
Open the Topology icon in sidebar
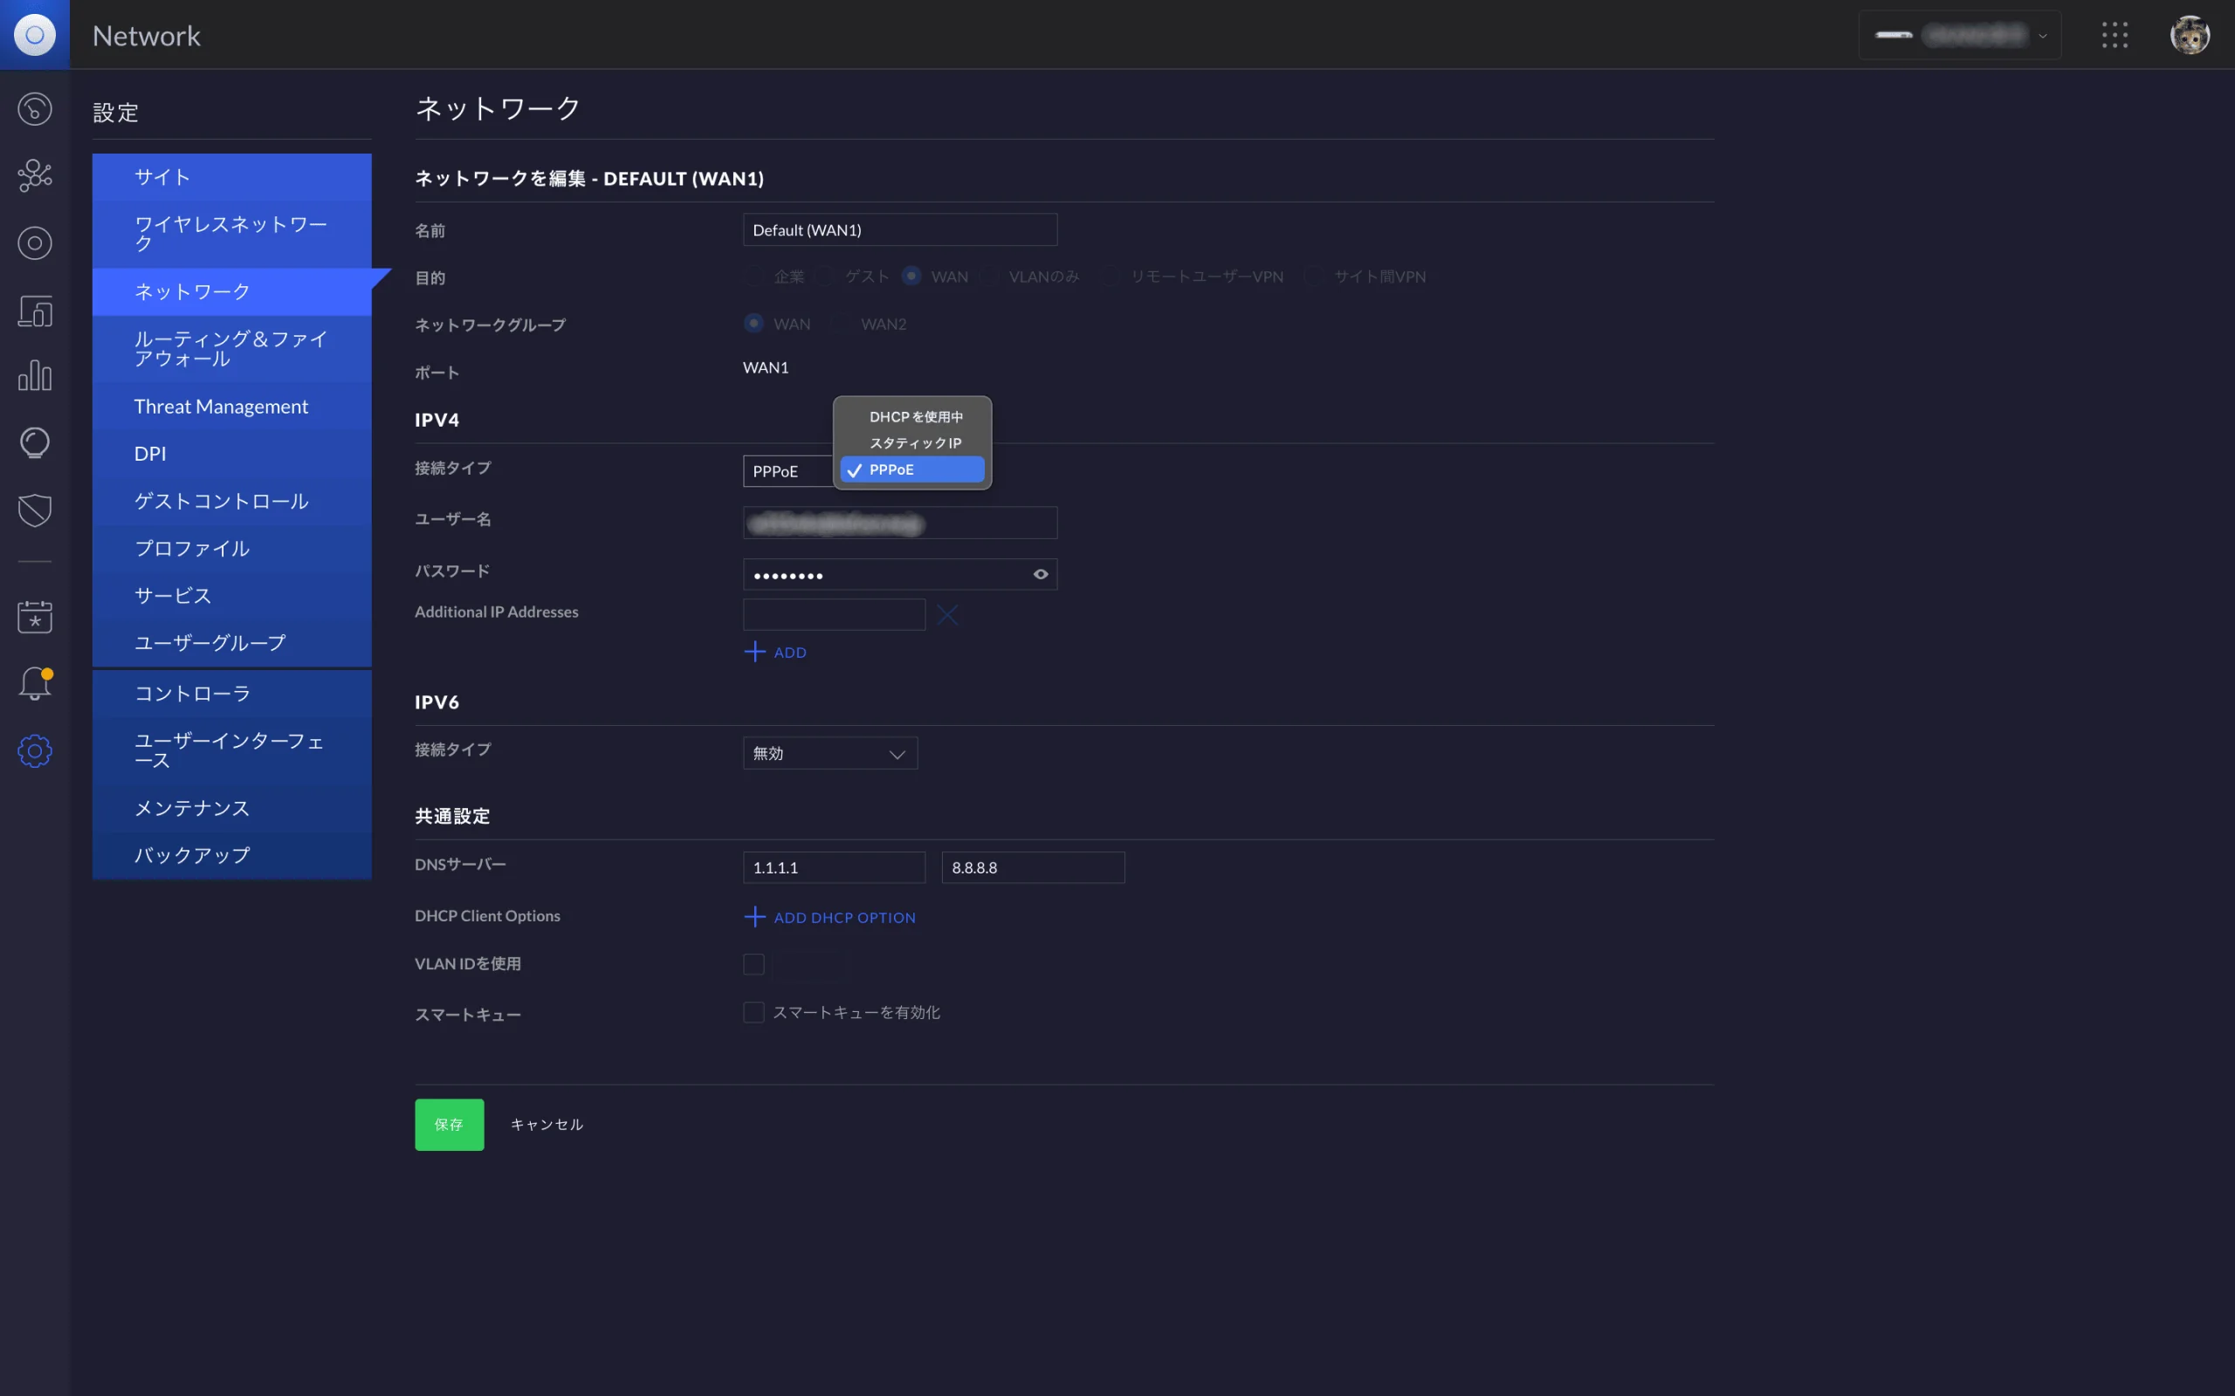tap(35, 175)
